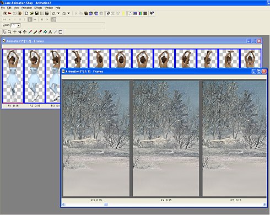
Task: Select winter scene frame F:5 in Animation2
Action: [234, 139]
